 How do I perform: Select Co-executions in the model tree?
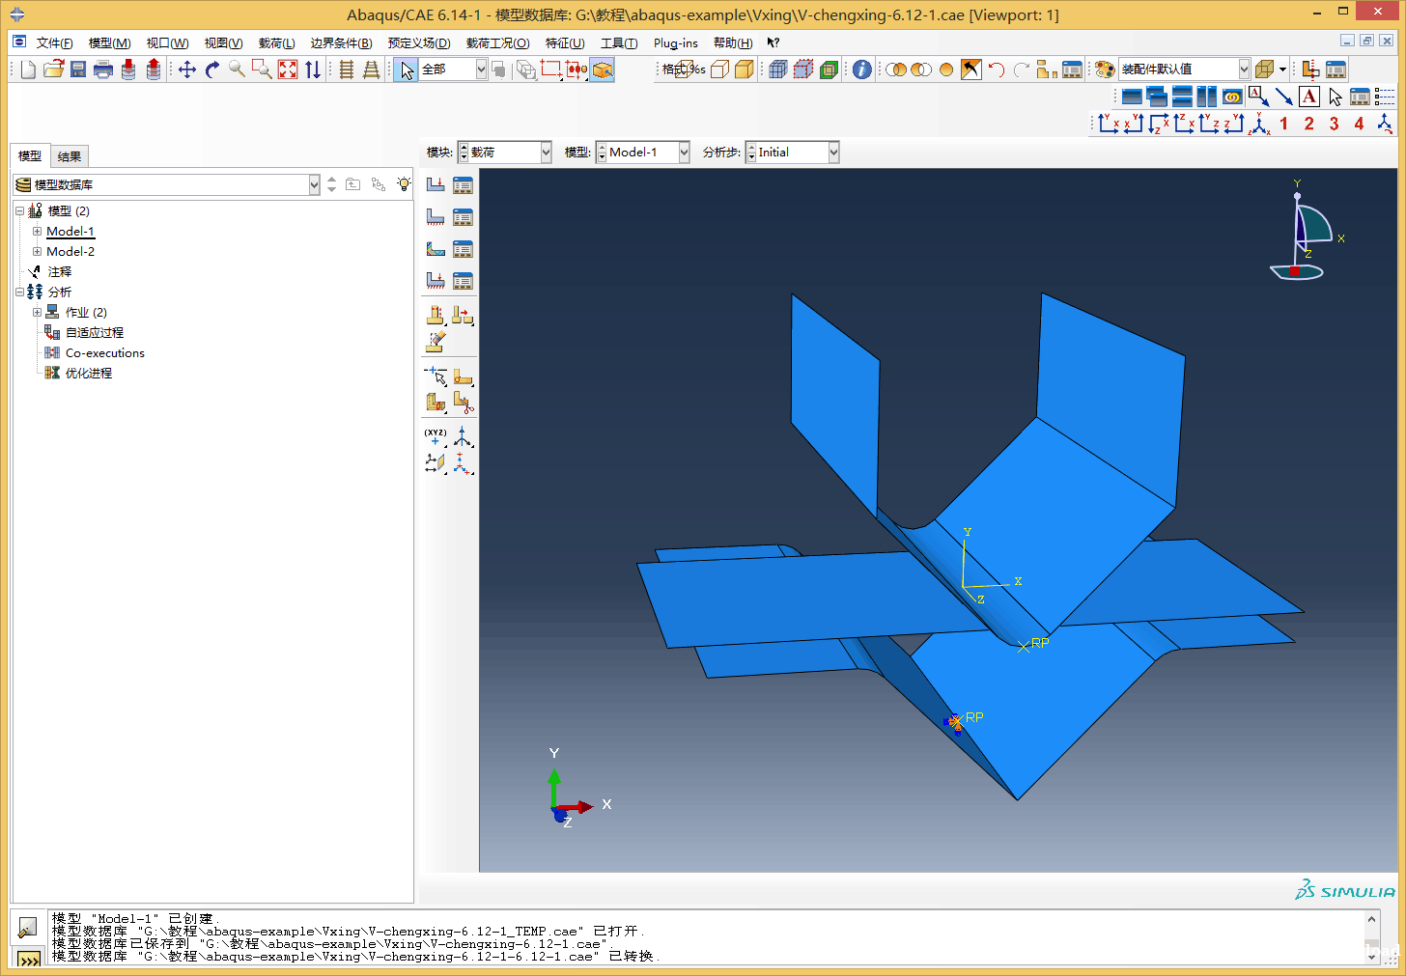click(x=104, y=353)
